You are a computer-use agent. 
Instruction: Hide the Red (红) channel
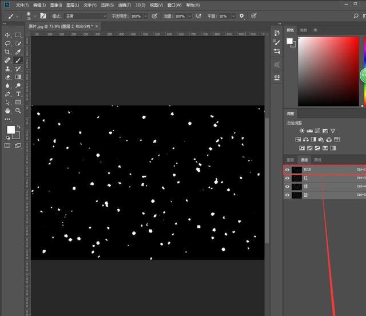tap(287, 178)
